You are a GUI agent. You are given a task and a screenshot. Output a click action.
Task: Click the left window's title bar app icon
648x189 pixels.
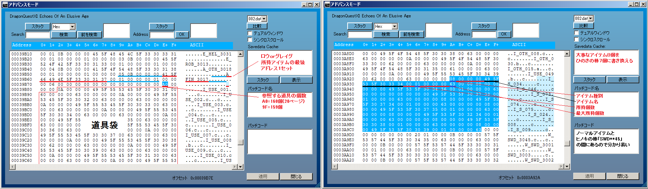(5, 5)
